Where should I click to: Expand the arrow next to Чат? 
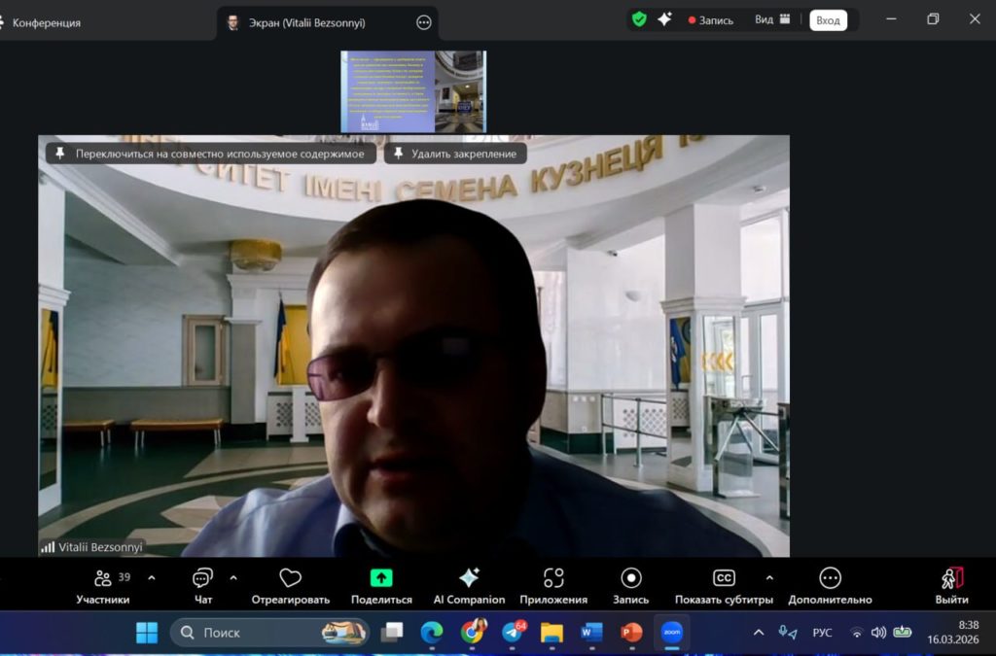tap(233, 577)
